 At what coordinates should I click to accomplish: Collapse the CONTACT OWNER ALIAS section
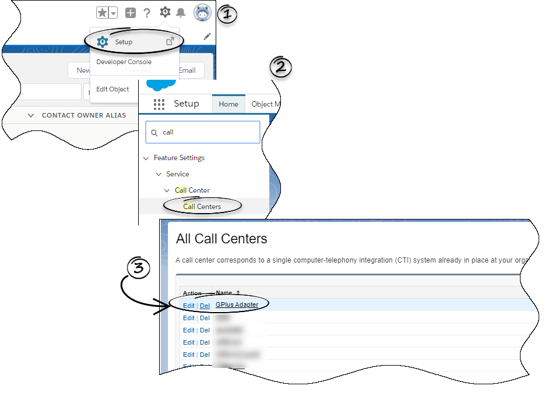[31, 115]
